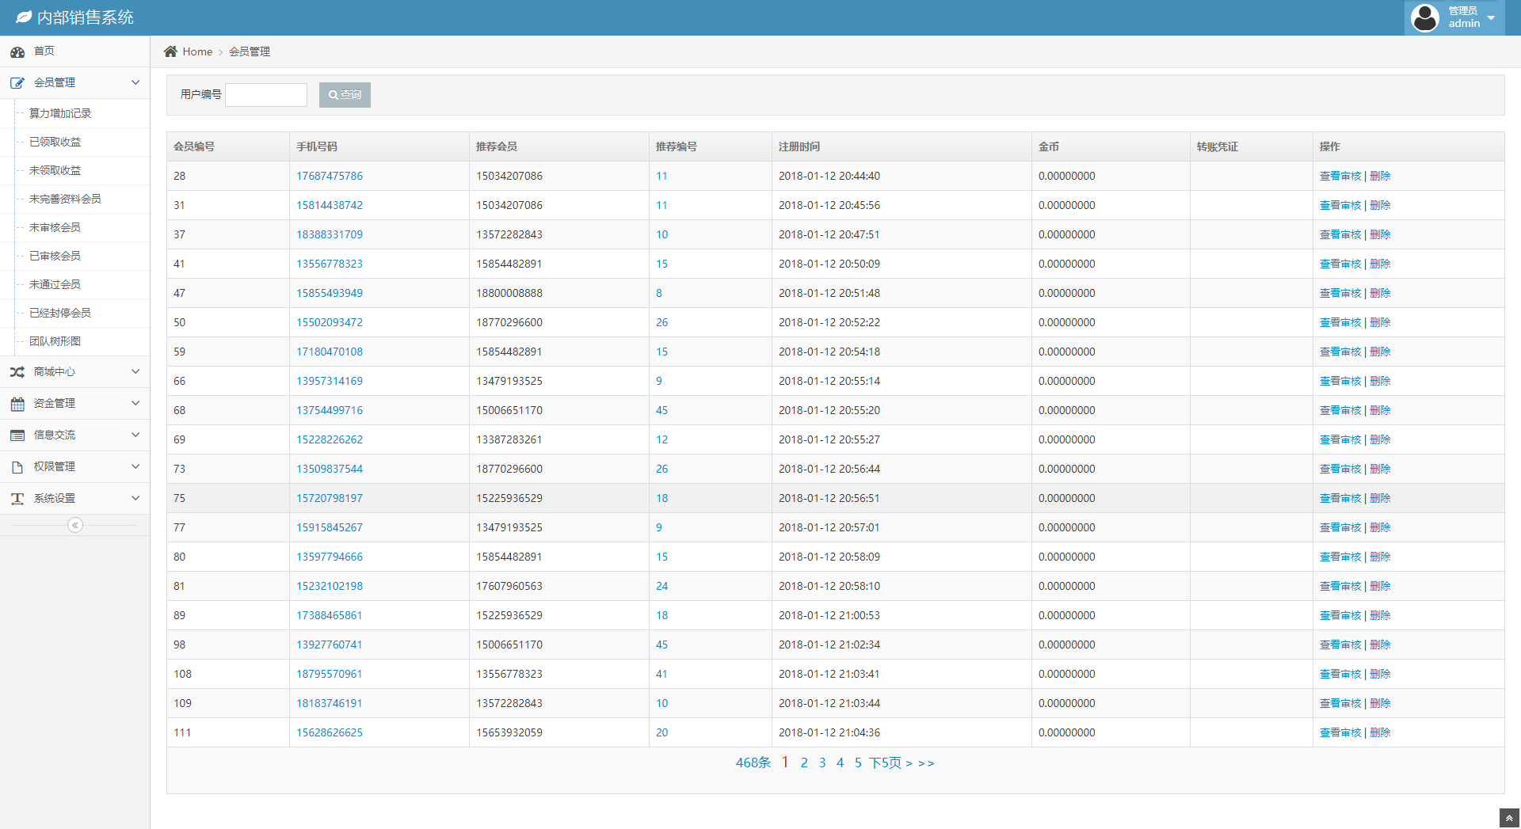The width and height of the screenshot is (1521, 829).
Task: Click the Home icon in the breadcrumb
Action: 170,51
